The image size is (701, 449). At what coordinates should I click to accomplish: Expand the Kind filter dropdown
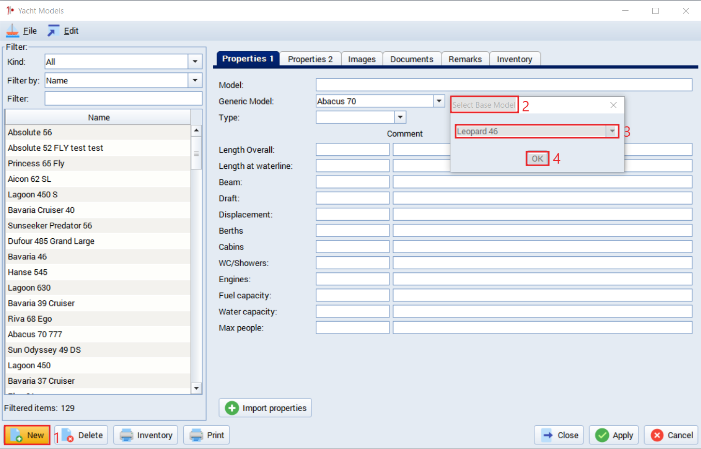195,62
